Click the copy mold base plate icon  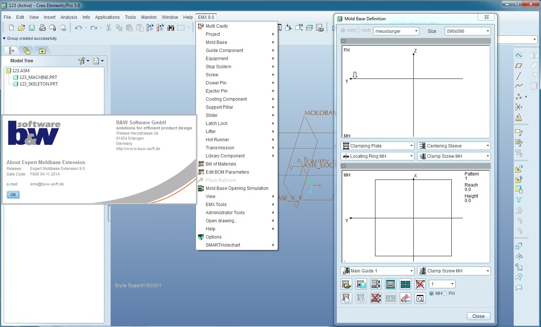[346, 298]
